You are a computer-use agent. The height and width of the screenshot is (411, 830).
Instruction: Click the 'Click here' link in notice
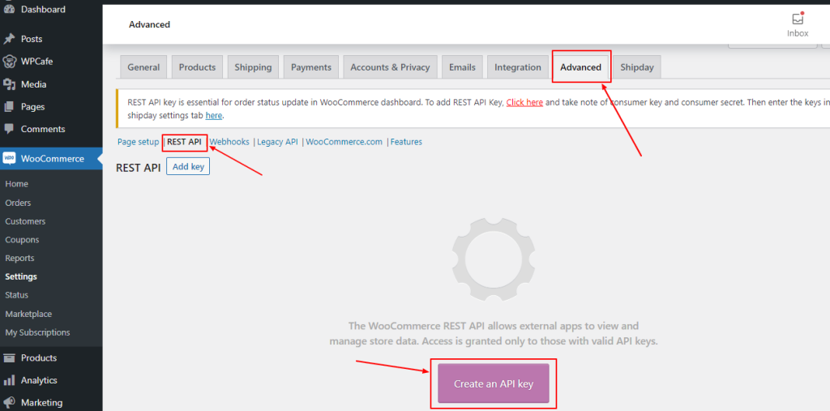point(524,102)
